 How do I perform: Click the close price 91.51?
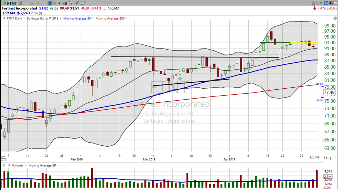(x=75, y=8)
